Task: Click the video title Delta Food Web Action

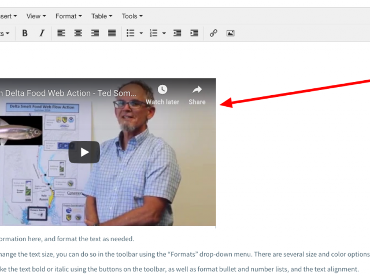Action: click(68, 93)
